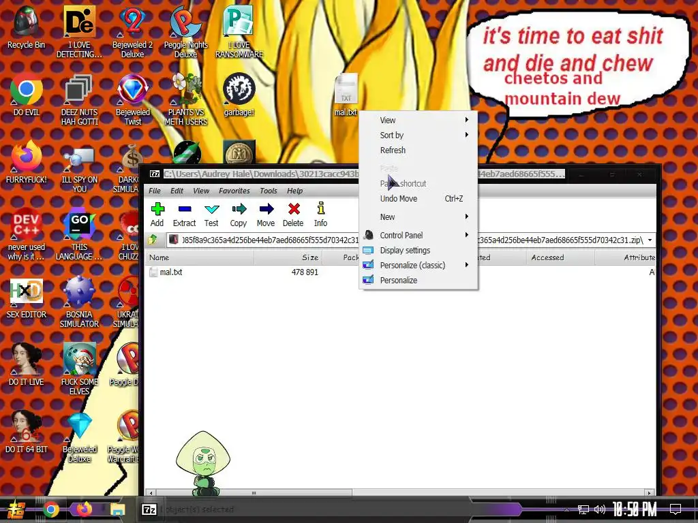Click the 478 891 size value
The width and height of the screenshot is (698, 523).
pyautogui.click(x=305, y=272)
